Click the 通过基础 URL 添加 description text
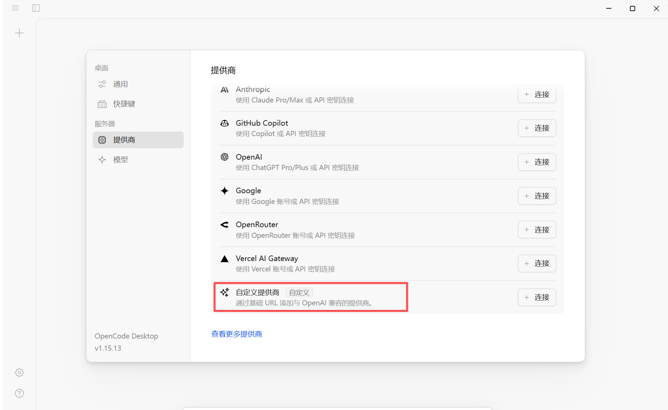 [x=304, y=303]
